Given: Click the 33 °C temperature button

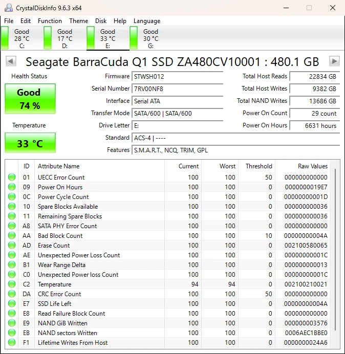Looking at the screenshot, I should click(30, 143).
